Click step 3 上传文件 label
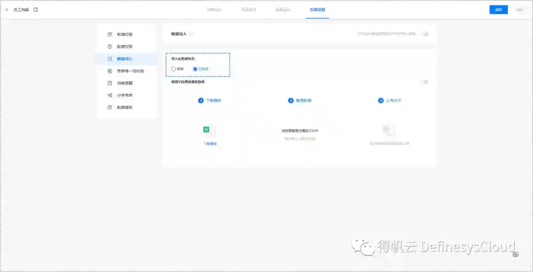The width and height of the screenshot is (533, 272). coord(393,101)
